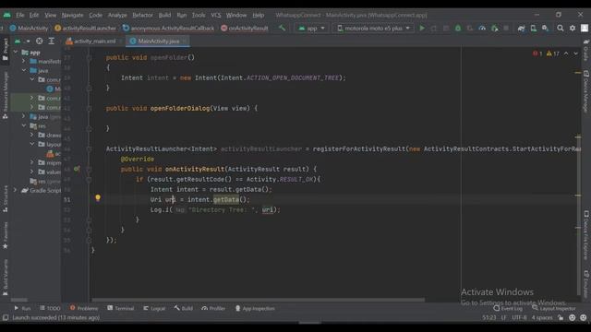Toggle tool window bars icon in status bar corner
The height and width of the screenshot is (332, 591).
tap(6, 317)
